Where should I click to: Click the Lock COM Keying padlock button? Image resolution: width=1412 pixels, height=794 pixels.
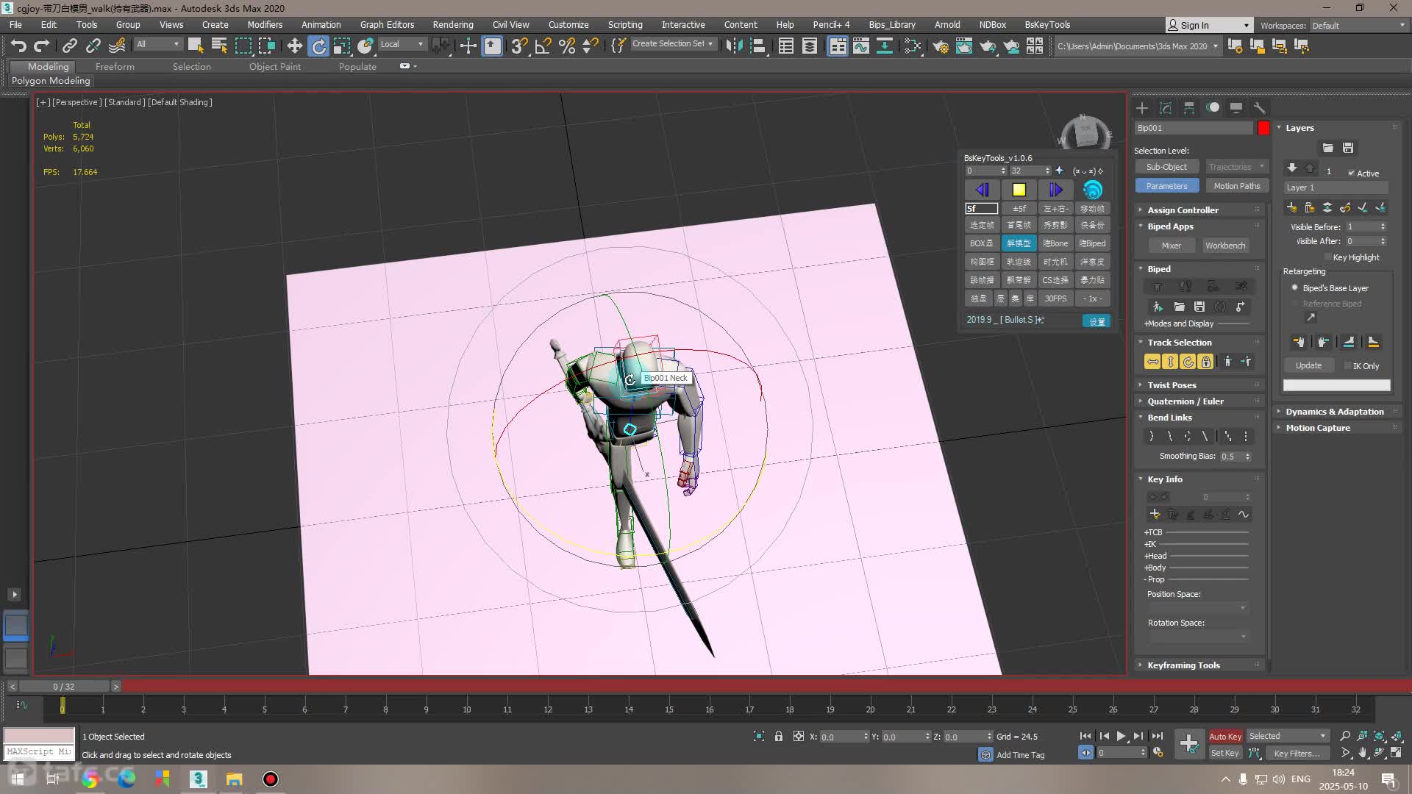pos(1205,362)
